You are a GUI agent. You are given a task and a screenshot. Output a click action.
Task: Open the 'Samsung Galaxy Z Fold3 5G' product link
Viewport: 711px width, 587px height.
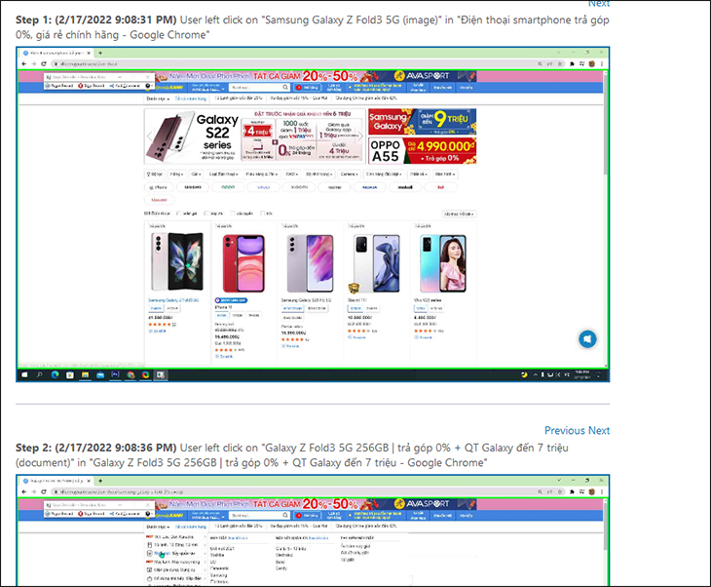(x=173, y=300)
